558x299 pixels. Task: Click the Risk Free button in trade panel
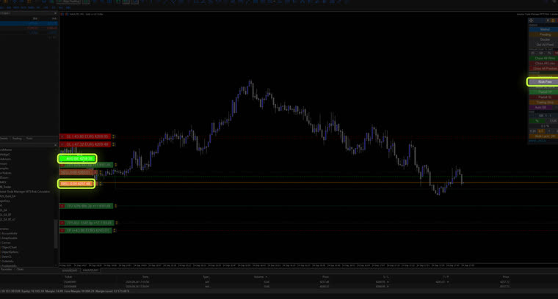click(x=544, y=81)
